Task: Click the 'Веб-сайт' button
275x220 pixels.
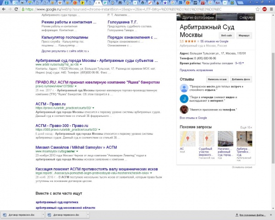Action: click(x=226, y=35)
